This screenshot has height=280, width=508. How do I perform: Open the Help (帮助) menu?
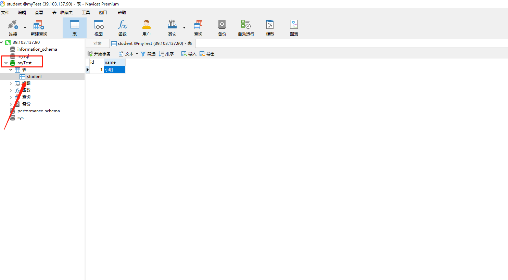(122, 13)
